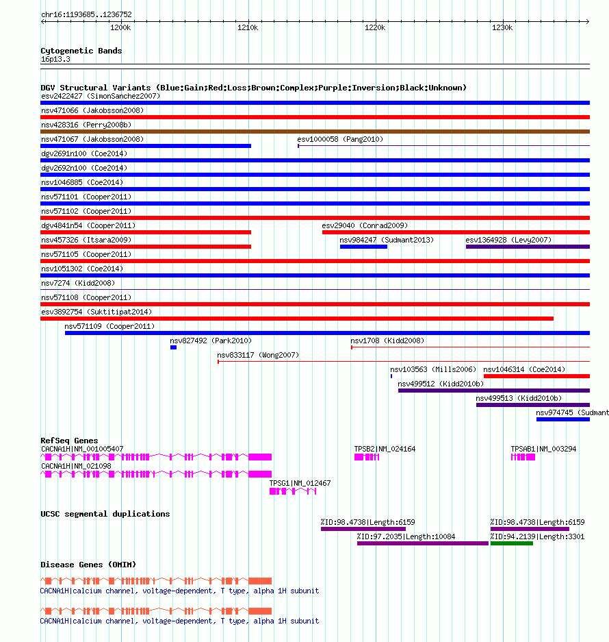Screen dimensions: 609x642
Task: Click green %ID:94.2139 Length:3301 duplication bar
Action: click(512, 543)
